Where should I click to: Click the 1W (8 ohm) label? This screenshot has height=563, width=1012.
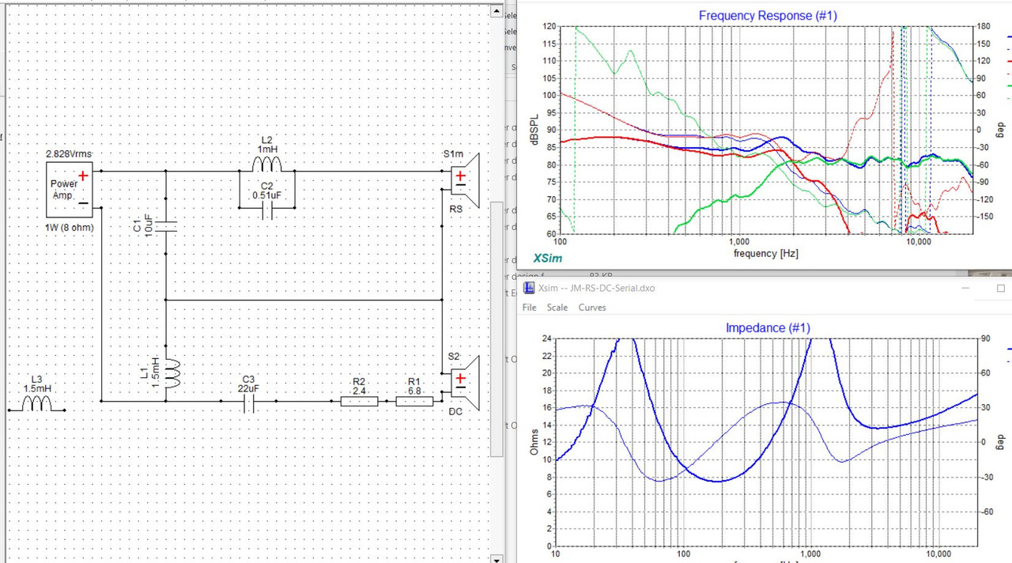[x=69, y=228]
